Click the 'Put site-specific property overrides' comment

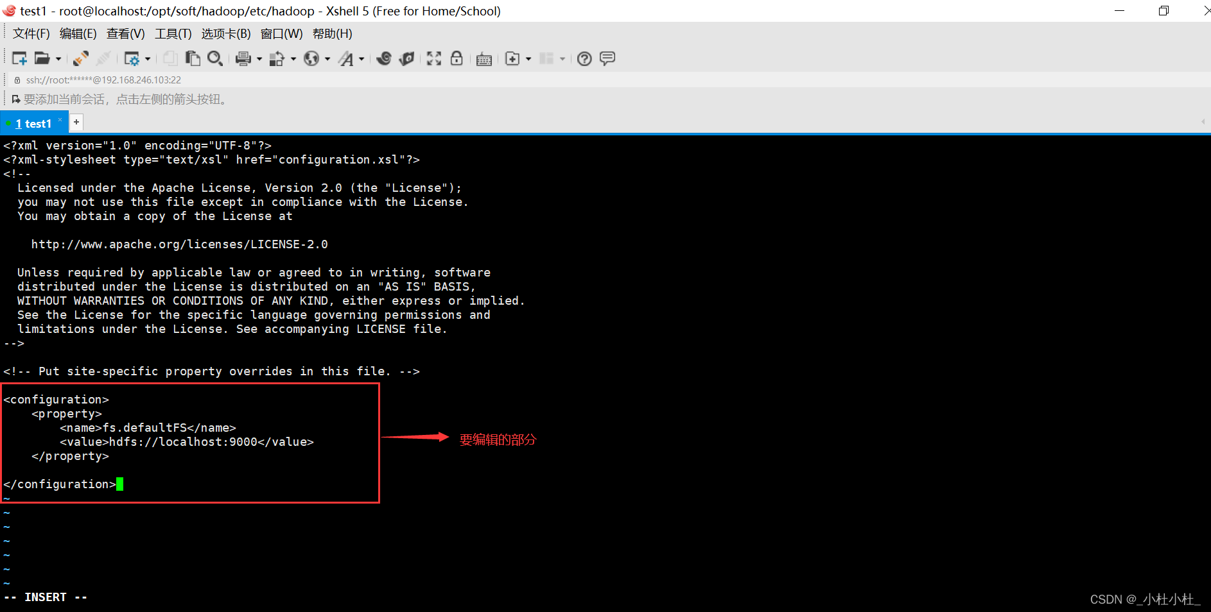point(212,371)
